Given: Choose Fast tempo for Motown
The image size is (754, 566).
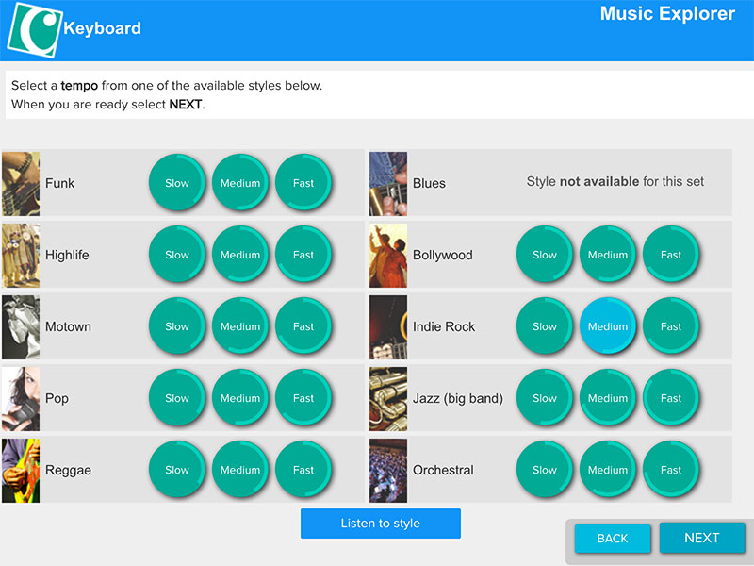Looking at the screenshot, I should [x=303, y=326].
